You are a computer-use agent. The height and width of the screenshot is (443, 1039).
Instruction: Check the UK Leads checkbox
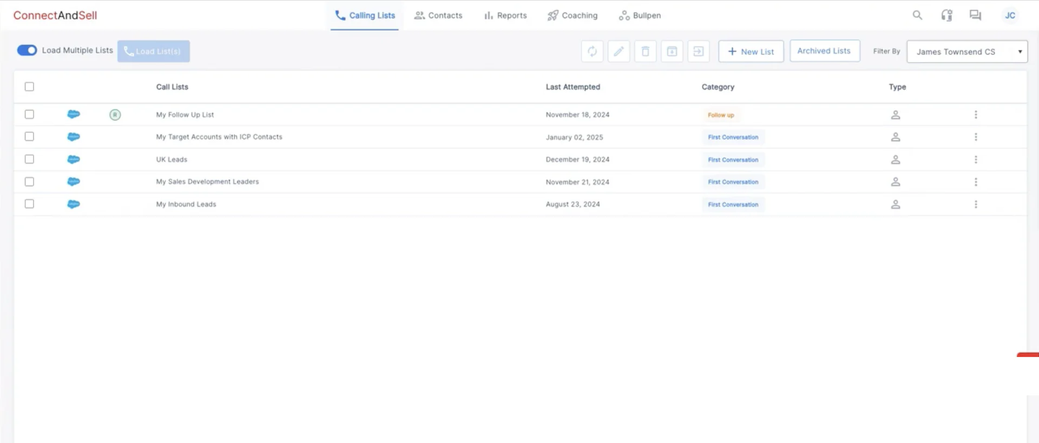(x=29, y=159)
